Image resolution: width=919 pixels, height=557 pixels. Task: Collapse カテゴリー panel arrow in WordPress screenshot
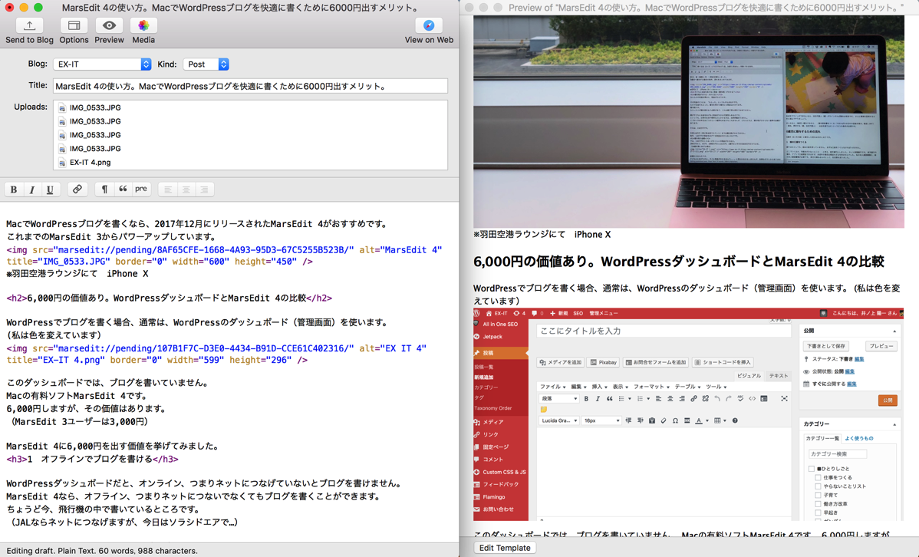(x=894, y=424)
